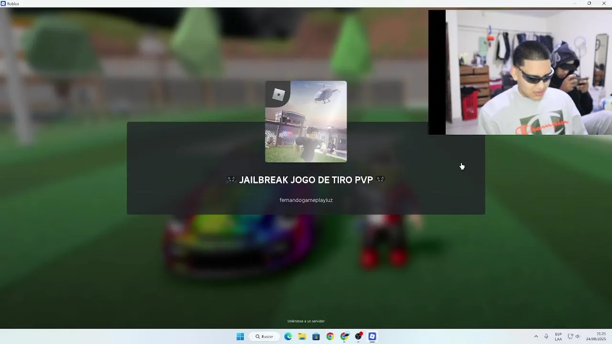Open the OBS recording app taskbar icon
612x344 pixels.
pos(359,336)
